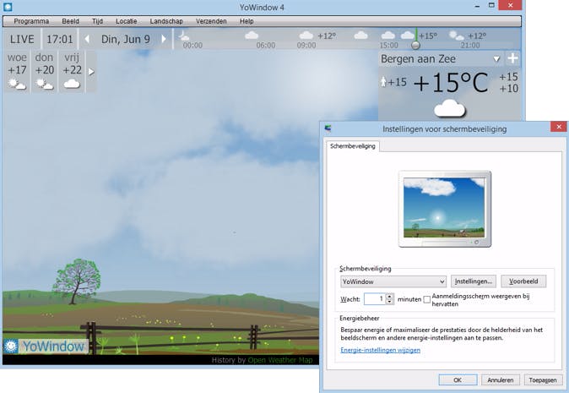Add a new location with plus icon
This screenshot has width=569, height=393.
coord(512,58)
